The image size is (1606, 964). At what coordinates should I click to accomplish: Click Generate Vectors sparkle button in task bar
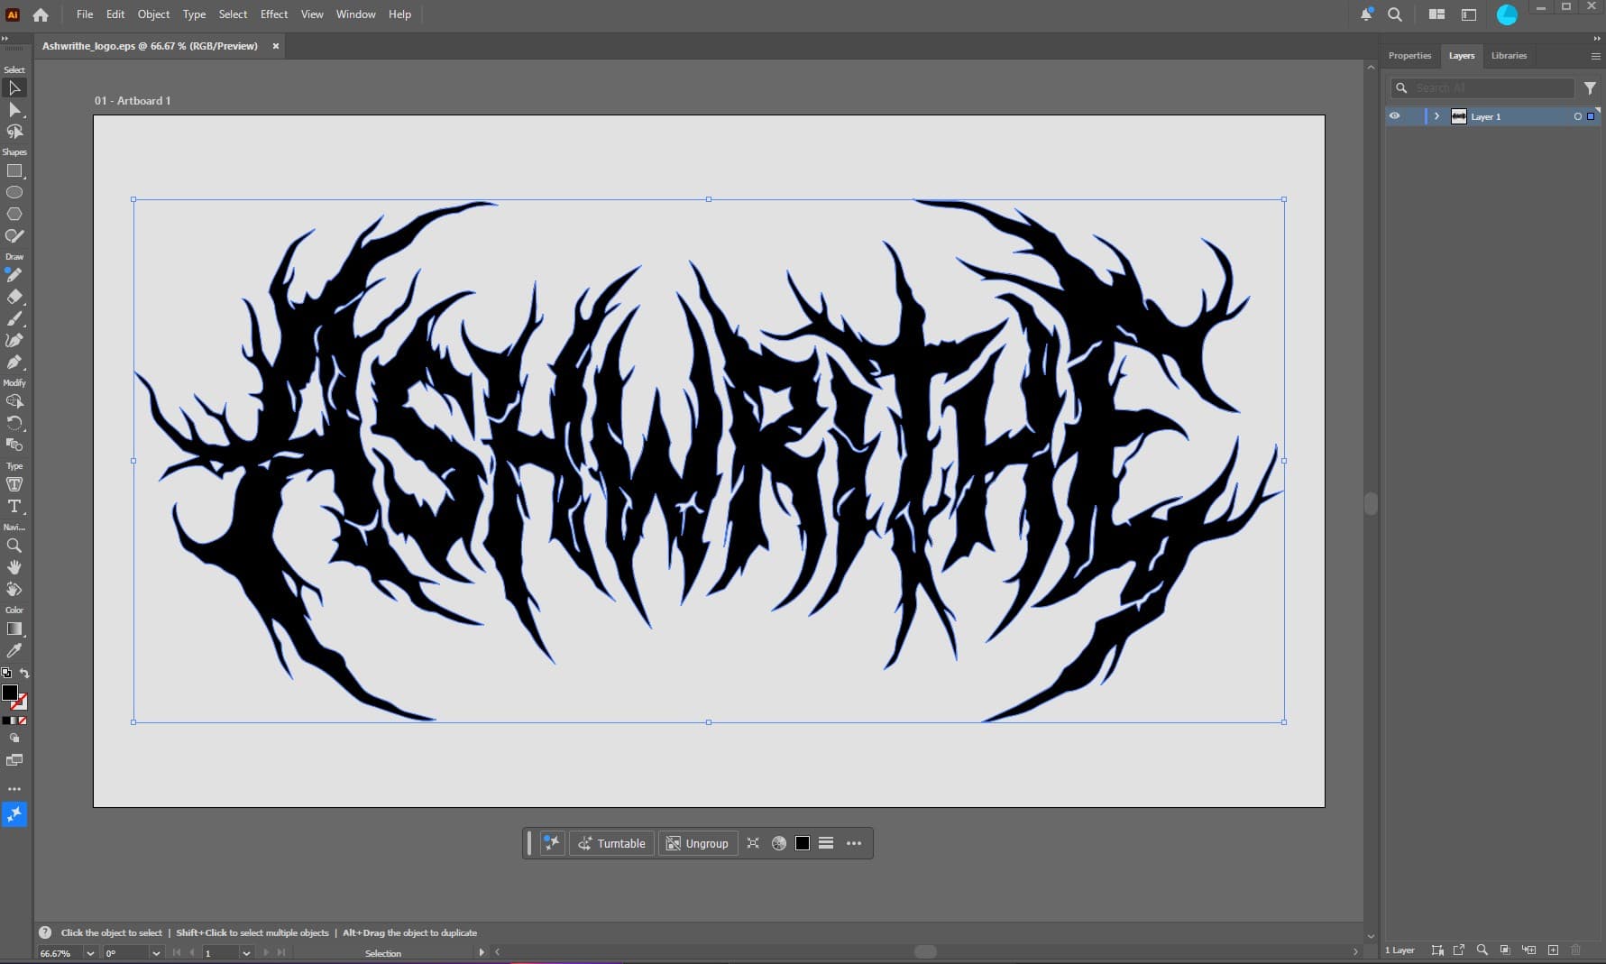(552, 843)
